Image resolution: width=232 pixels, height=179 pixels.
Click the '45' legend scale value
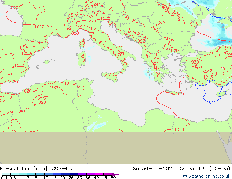tap(105, 178)
